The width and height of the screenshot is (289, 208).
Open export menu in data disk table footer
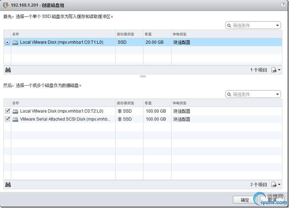(x=276, y=184)
